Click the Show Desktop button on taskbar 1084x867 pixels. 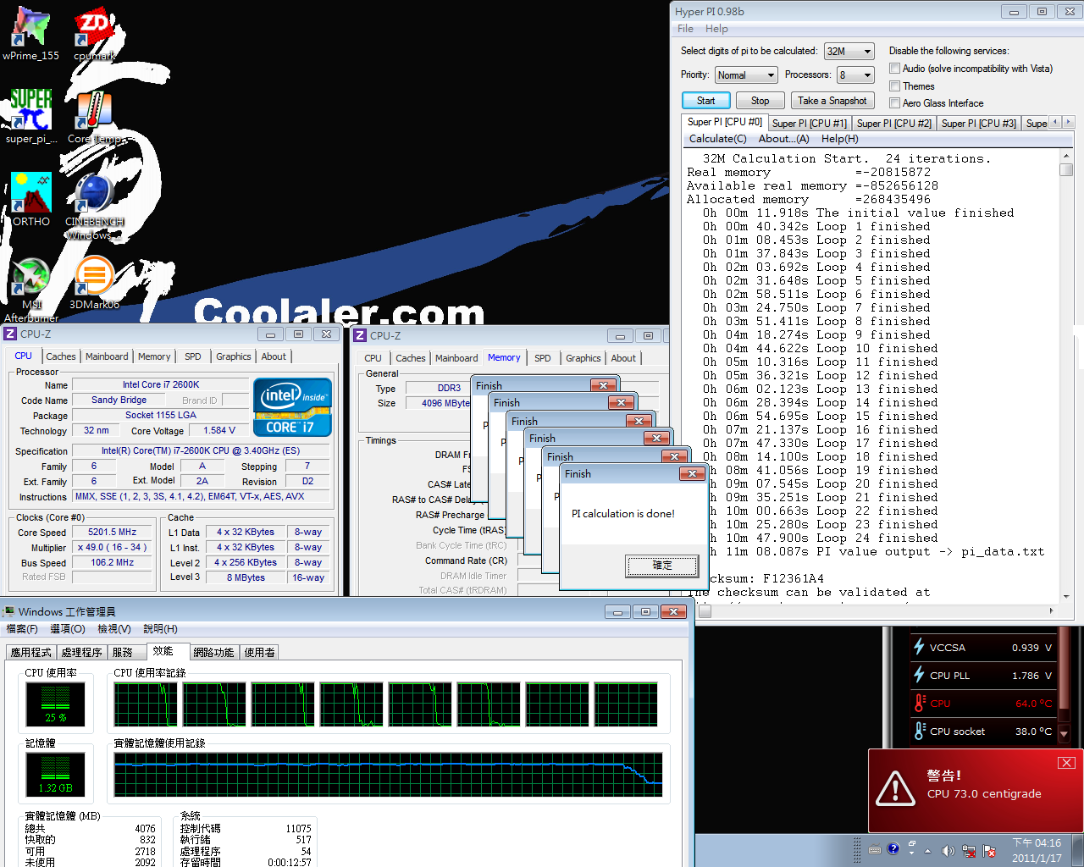tap(1078, 850)
